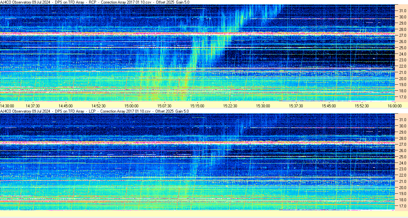Pick the 25.0 frequency label in LCP panel
This screenshot has height=218, width=408.
pos(403,157)
